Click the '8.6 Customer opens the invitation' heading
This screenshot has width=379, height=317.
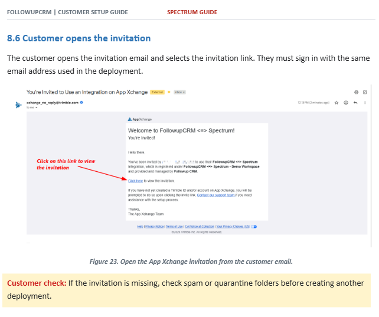tap(79, 38)
